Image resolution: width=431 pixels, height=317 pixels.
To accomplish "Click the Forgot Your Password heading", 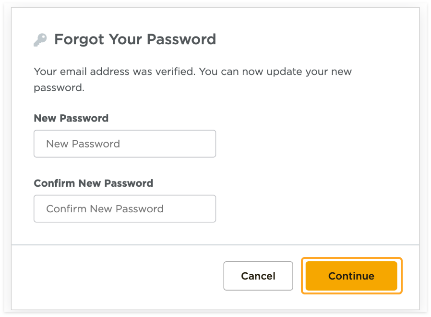I will coord(135,39).
